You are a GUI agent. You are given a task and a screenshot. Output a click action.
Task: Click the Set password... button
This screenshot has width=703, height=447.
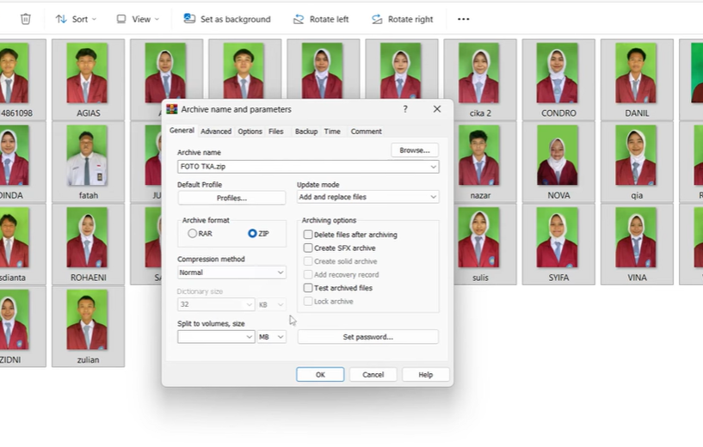click(x=368, y=337)
